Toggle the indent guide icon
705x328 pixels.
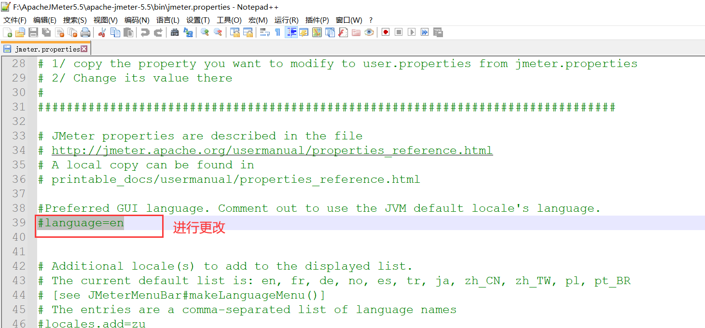[291, 32]
